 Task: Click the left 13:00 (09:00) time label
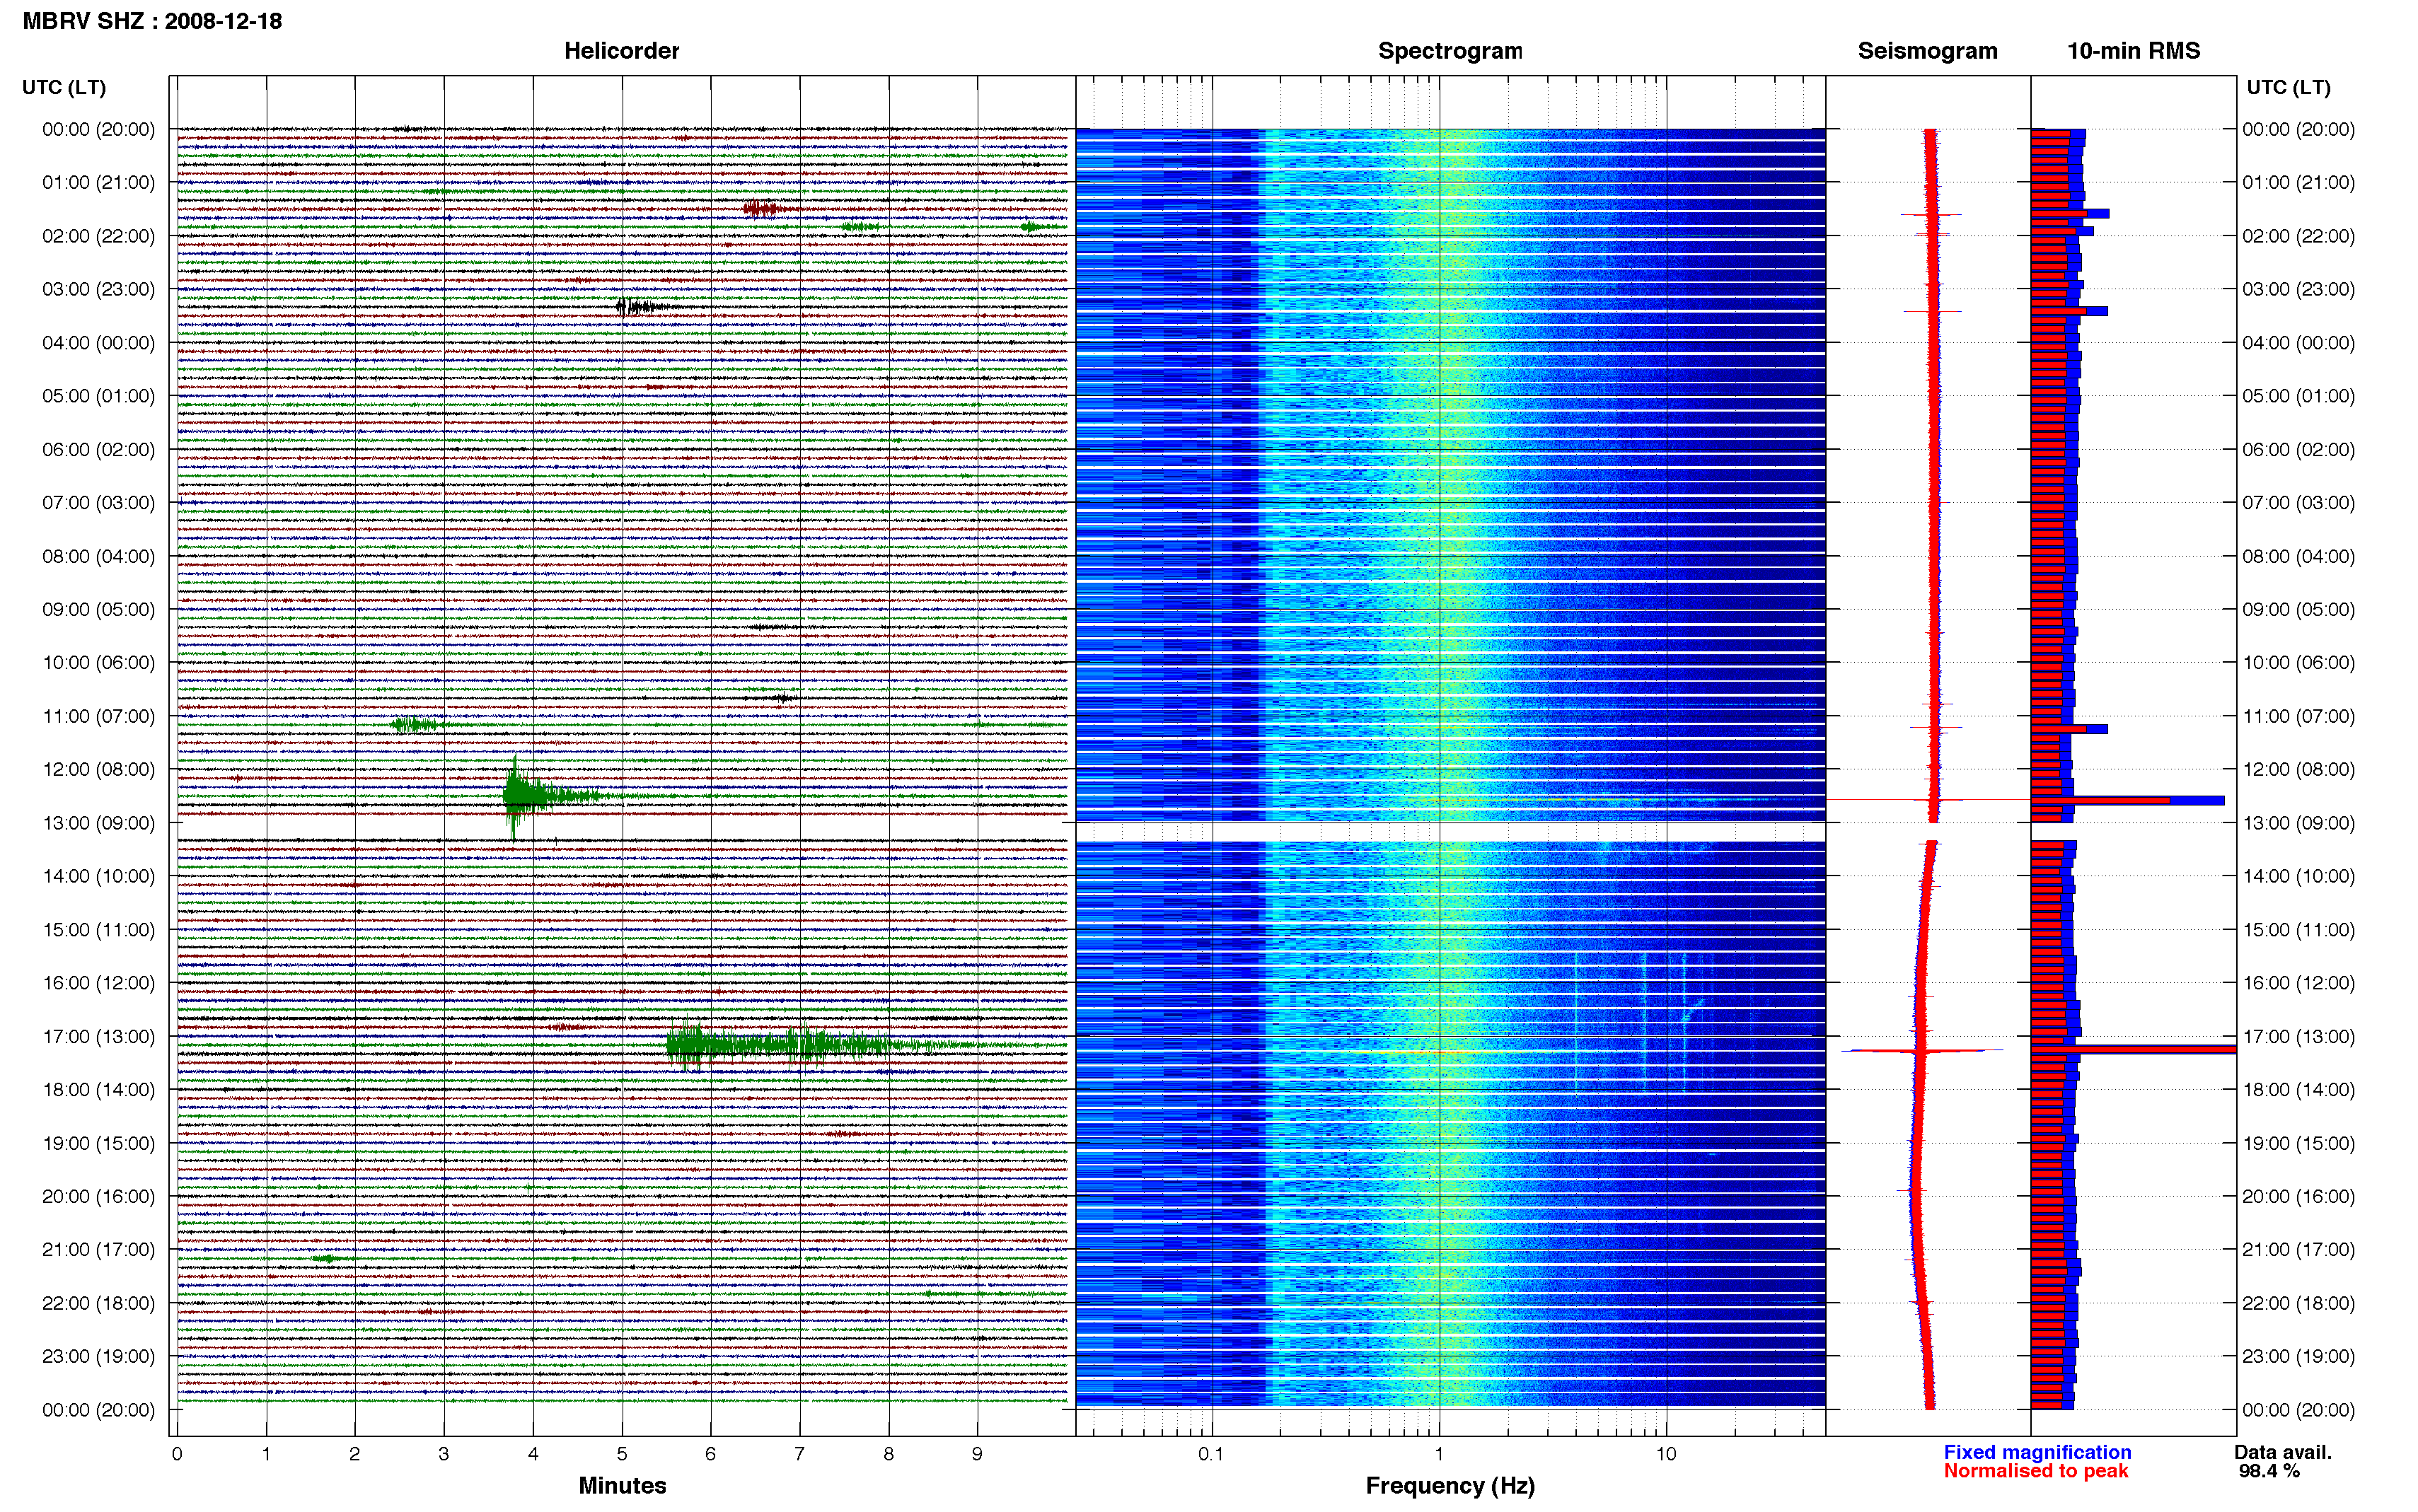point(98,823)
